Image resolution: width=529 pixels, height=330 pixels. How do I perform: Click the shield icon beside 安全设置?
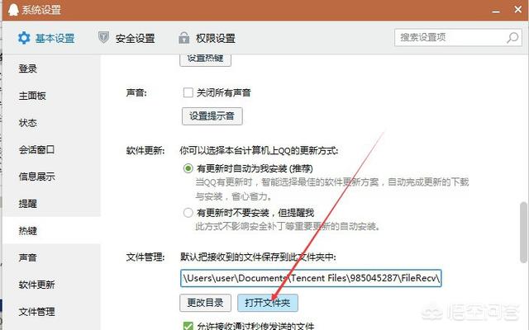pos(103,37)
